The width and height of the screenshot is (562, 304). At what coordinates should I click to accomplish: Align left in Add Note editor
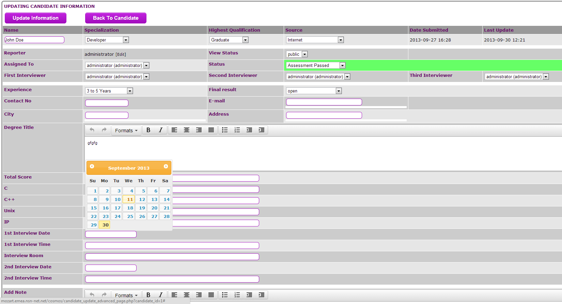click(x=174, y=295)
